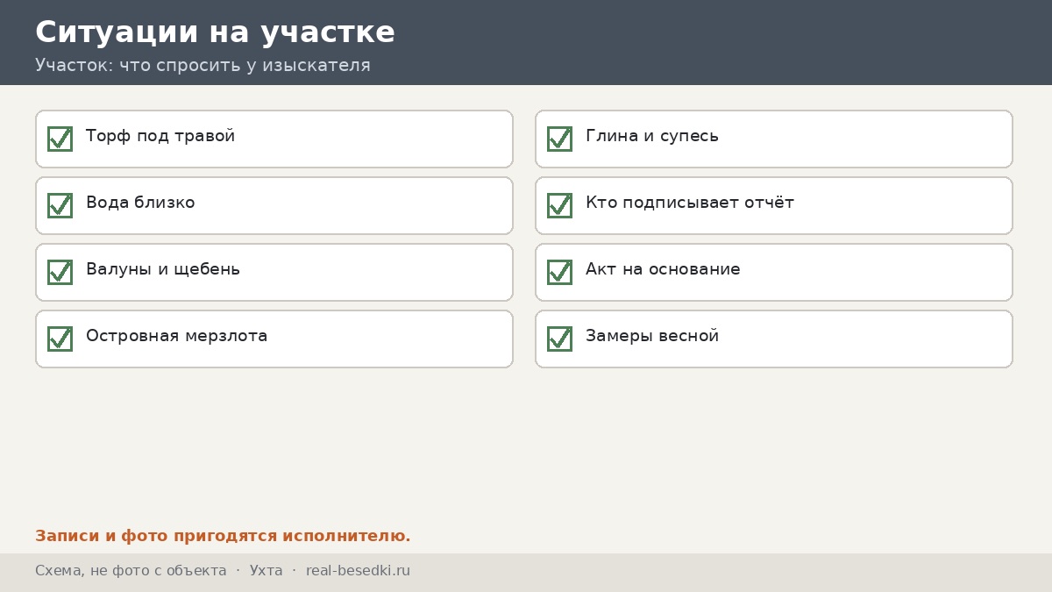Untick the «Акт на основание» checkbox
1052x592 pixels.
coord(559,272)
